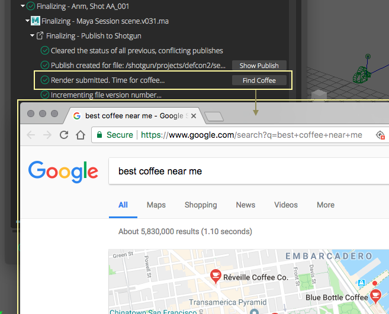
Task: Click check icon beside Cleared the status message
Action: tap(44, 50)
